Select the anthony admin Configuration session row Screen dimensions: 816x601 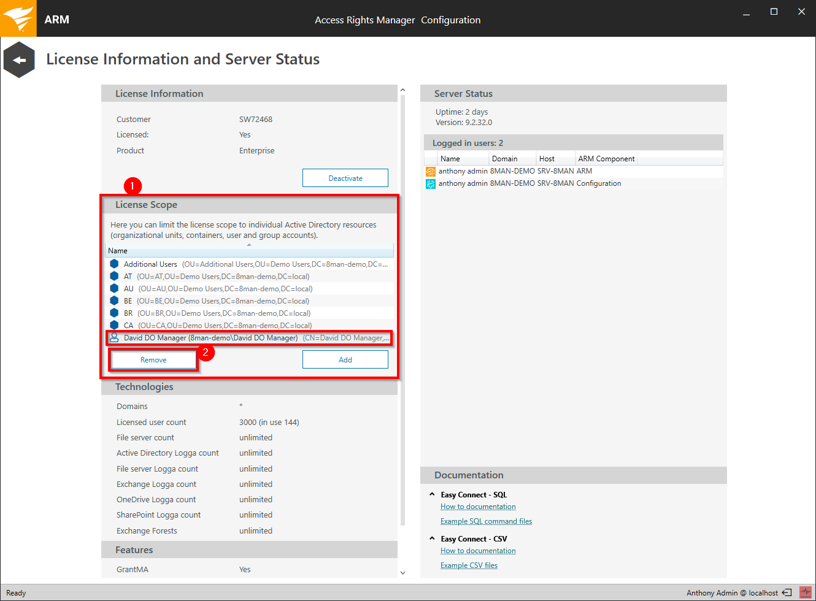(x=574, y=183)
